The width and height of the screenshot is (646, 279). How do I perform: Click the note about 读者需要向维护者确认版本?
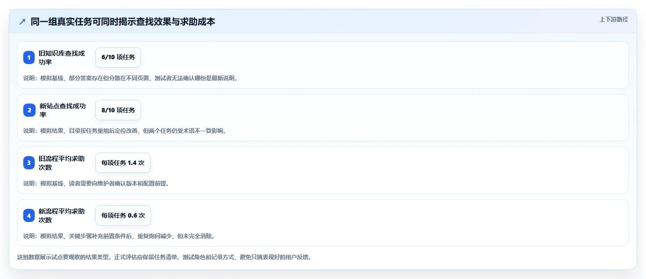tap(96, 183)
